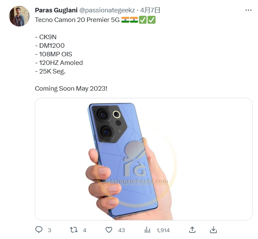Open the Tecno Camon phone image
The image size is (258, 239).
[x=143, y=159]
